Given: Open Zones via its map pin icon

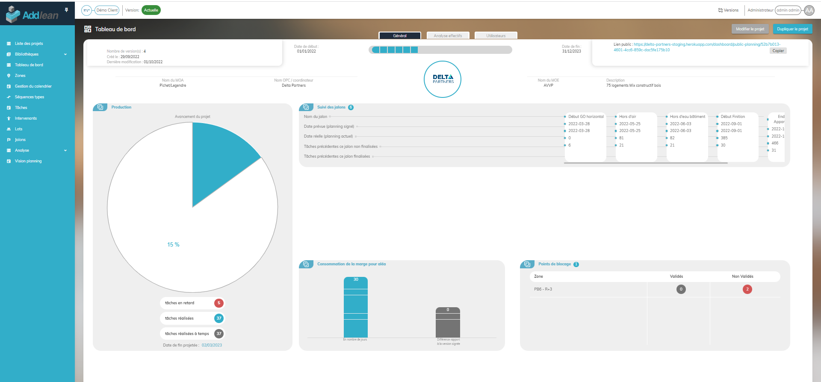Looking at the screenshot, I should click(x=9, y=76).
